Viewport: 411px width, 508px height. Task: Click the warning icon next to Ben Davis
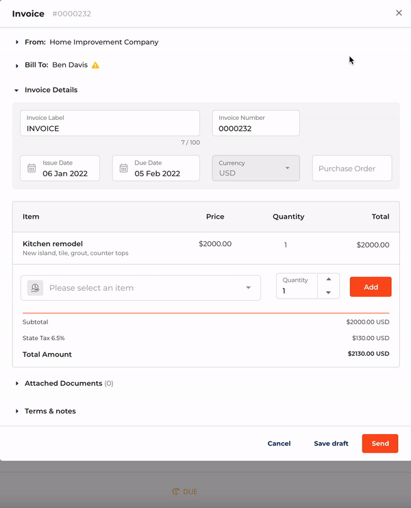click(95, 65)
